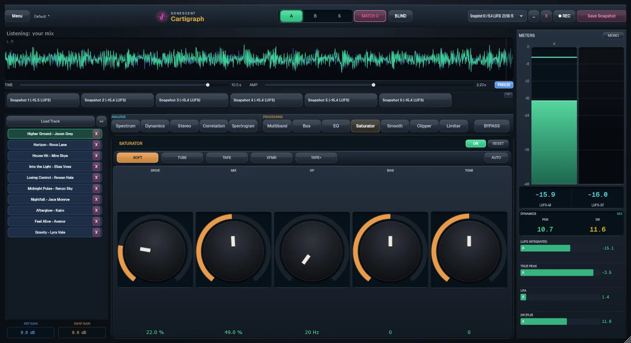The image size is (631, 343).
Task: Collapse the track list with << button
Action: click(101, 121)
